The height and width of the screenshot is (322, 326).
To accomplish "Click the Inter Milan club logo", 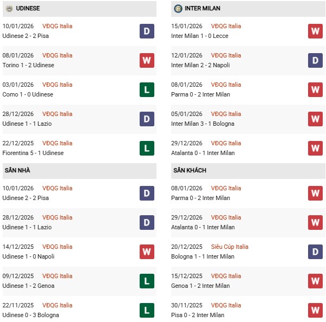I will point(178,9).
